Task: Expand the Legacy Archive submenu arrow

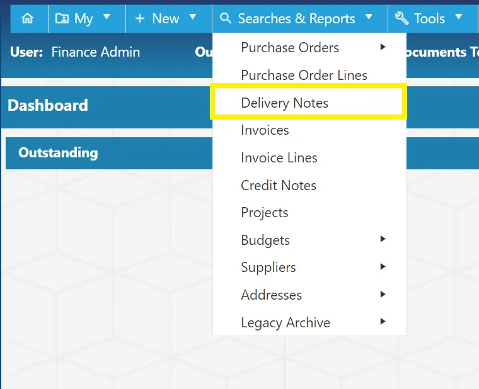Action: [383, 321]
